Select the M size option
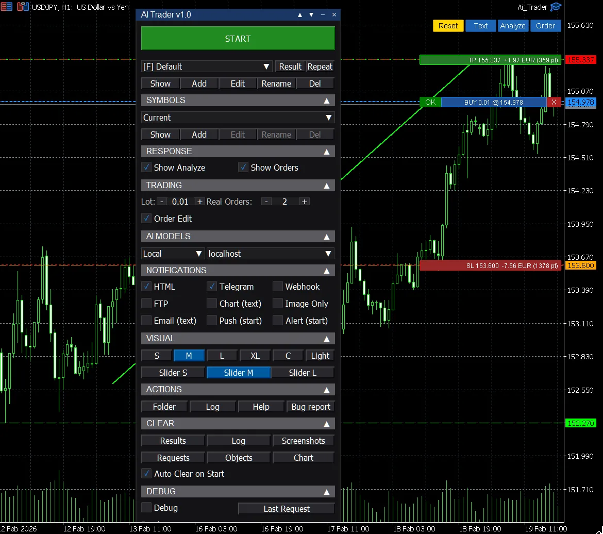 click(189, 356)
